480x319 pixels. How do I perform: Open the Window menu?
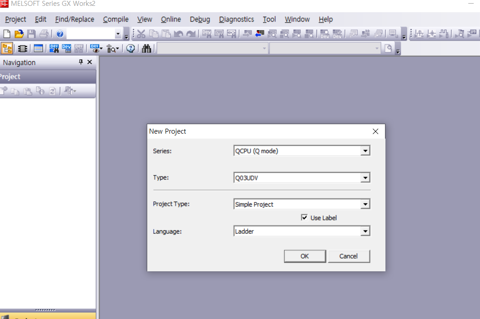(297, 19)
